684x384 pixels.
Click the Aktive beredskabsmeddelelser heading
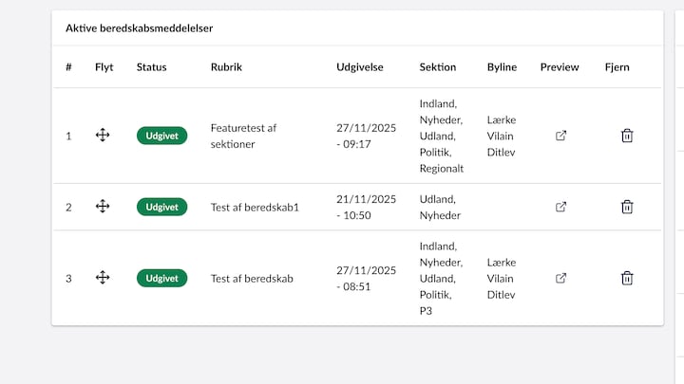(x=139, y=28)
